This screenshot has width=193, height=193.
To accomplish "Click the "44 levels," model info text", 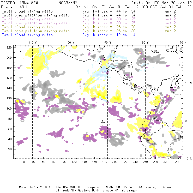I will tap(147, 187).
